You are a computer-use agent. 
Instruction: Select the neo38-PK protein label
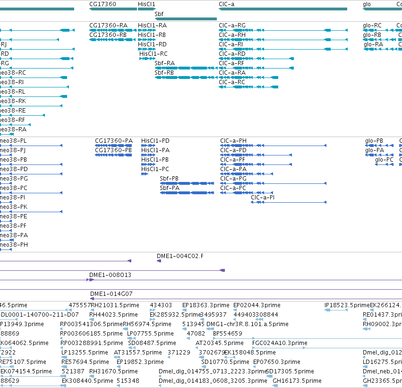pos(14,207)
